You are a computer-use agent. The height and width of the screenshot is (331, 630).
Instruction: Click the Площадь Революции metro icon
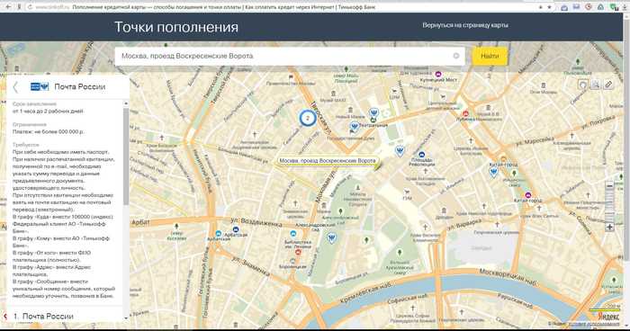(421, 155)
